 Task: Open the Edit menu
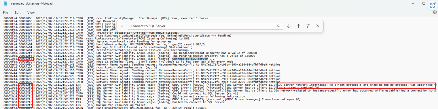click(18, 13)
